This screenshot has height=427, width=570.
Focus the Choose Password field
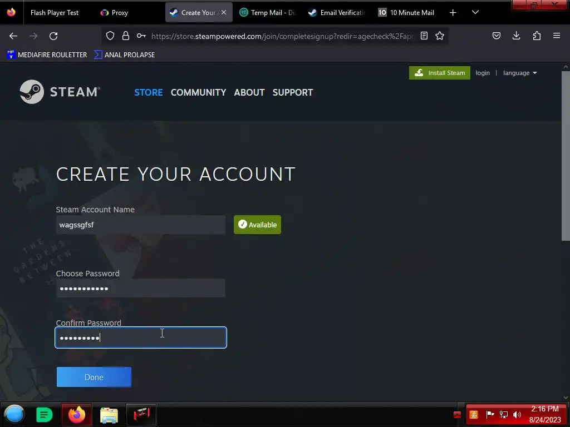pos(141,289)
